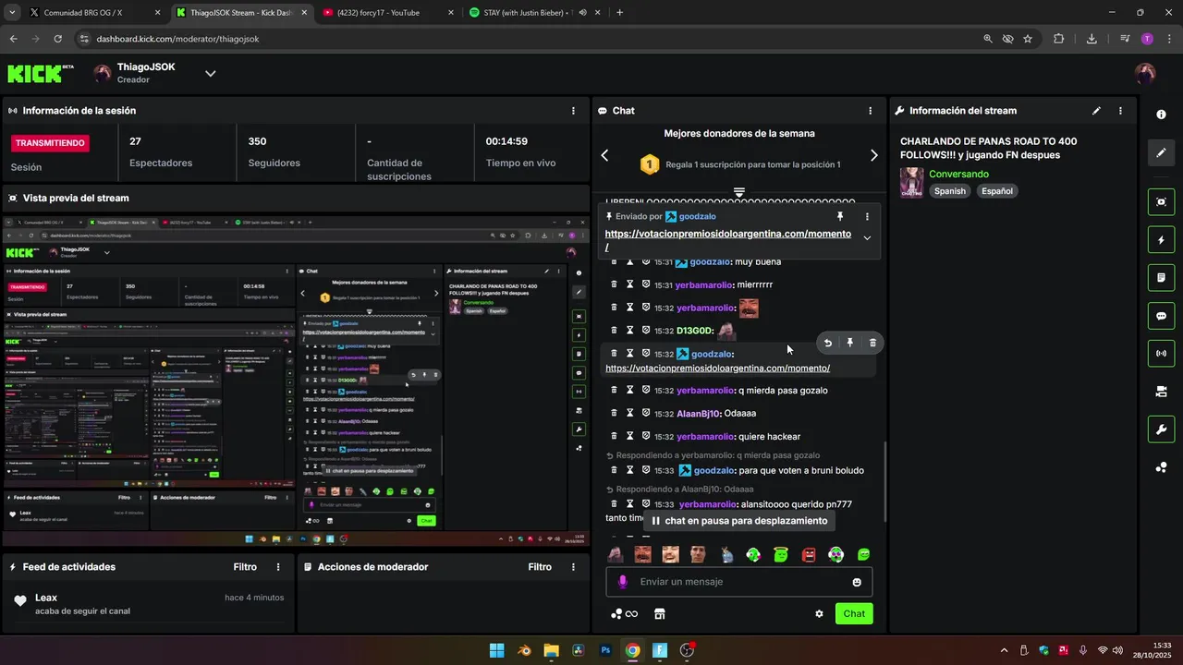This screenshot has width=1183, height=665.
Task: Expand the ThiagoJSOK channel dropdown chevron
Action: click(x=210, y=74)
